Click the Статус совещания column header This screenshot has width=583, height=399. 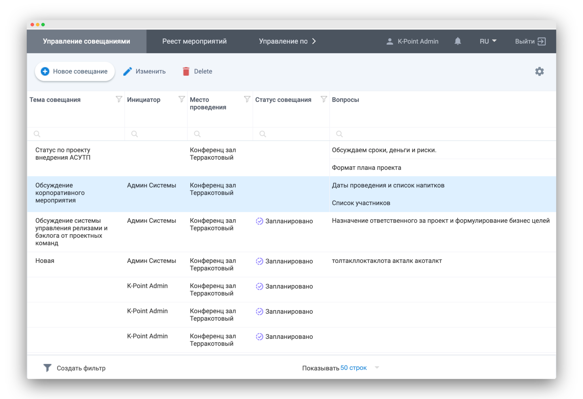[283, 100]
